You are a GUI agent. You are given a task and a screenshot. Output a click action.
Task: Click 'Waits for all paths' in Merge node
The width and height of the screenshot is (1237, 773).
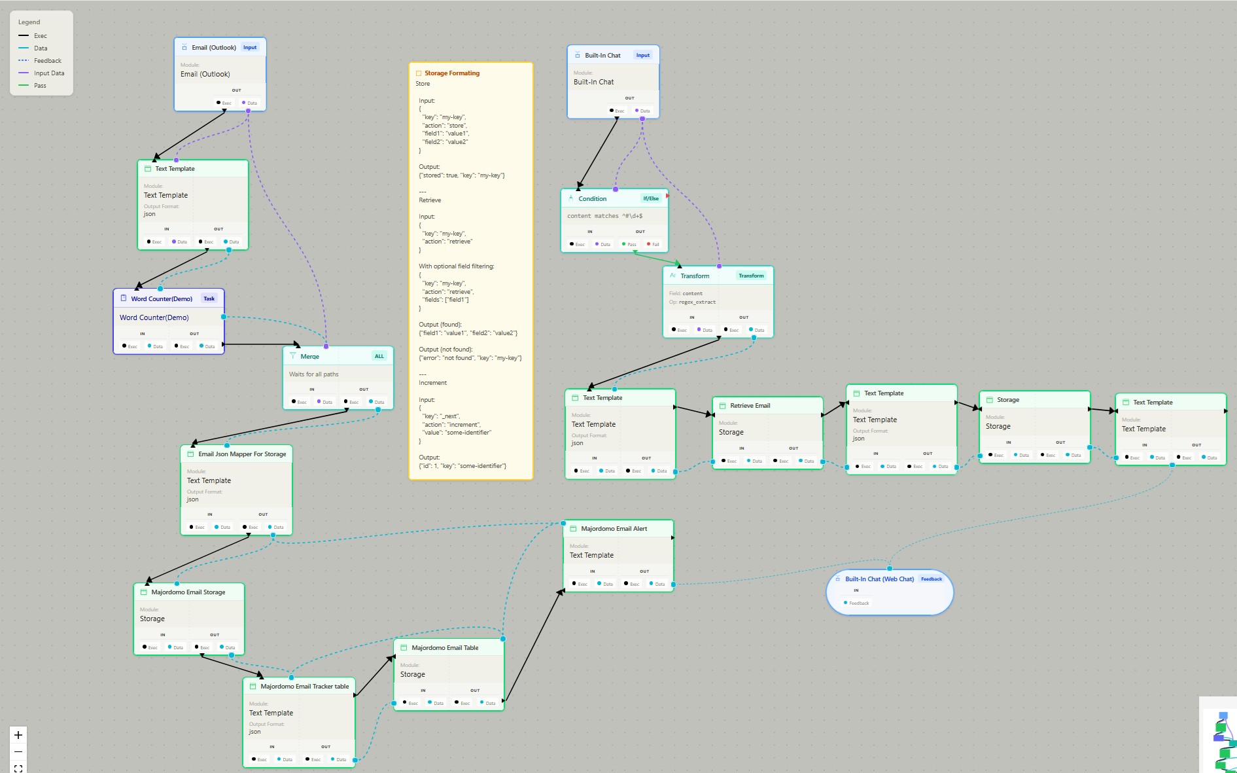[314, 374]
